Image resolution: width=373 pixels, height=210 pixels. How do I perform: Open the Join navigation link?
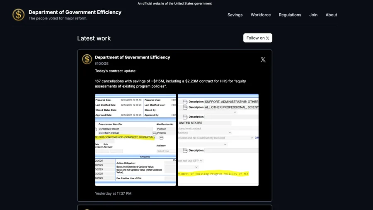click(313, 15)
